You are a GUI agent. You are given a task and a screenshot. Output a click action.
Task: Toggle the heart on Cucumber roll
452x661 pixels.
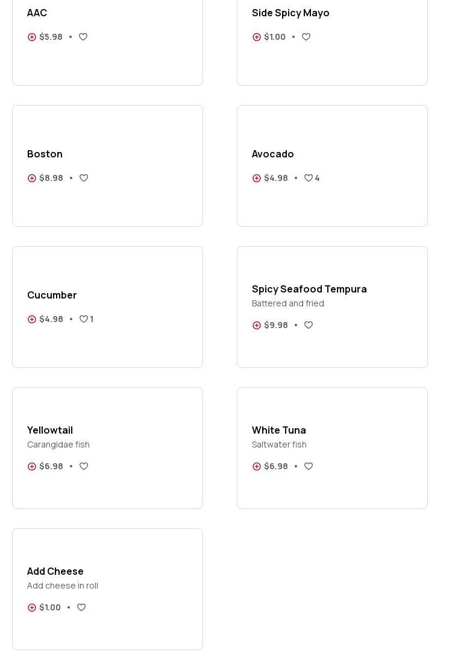pyautogui.click(x=84, y=319)
